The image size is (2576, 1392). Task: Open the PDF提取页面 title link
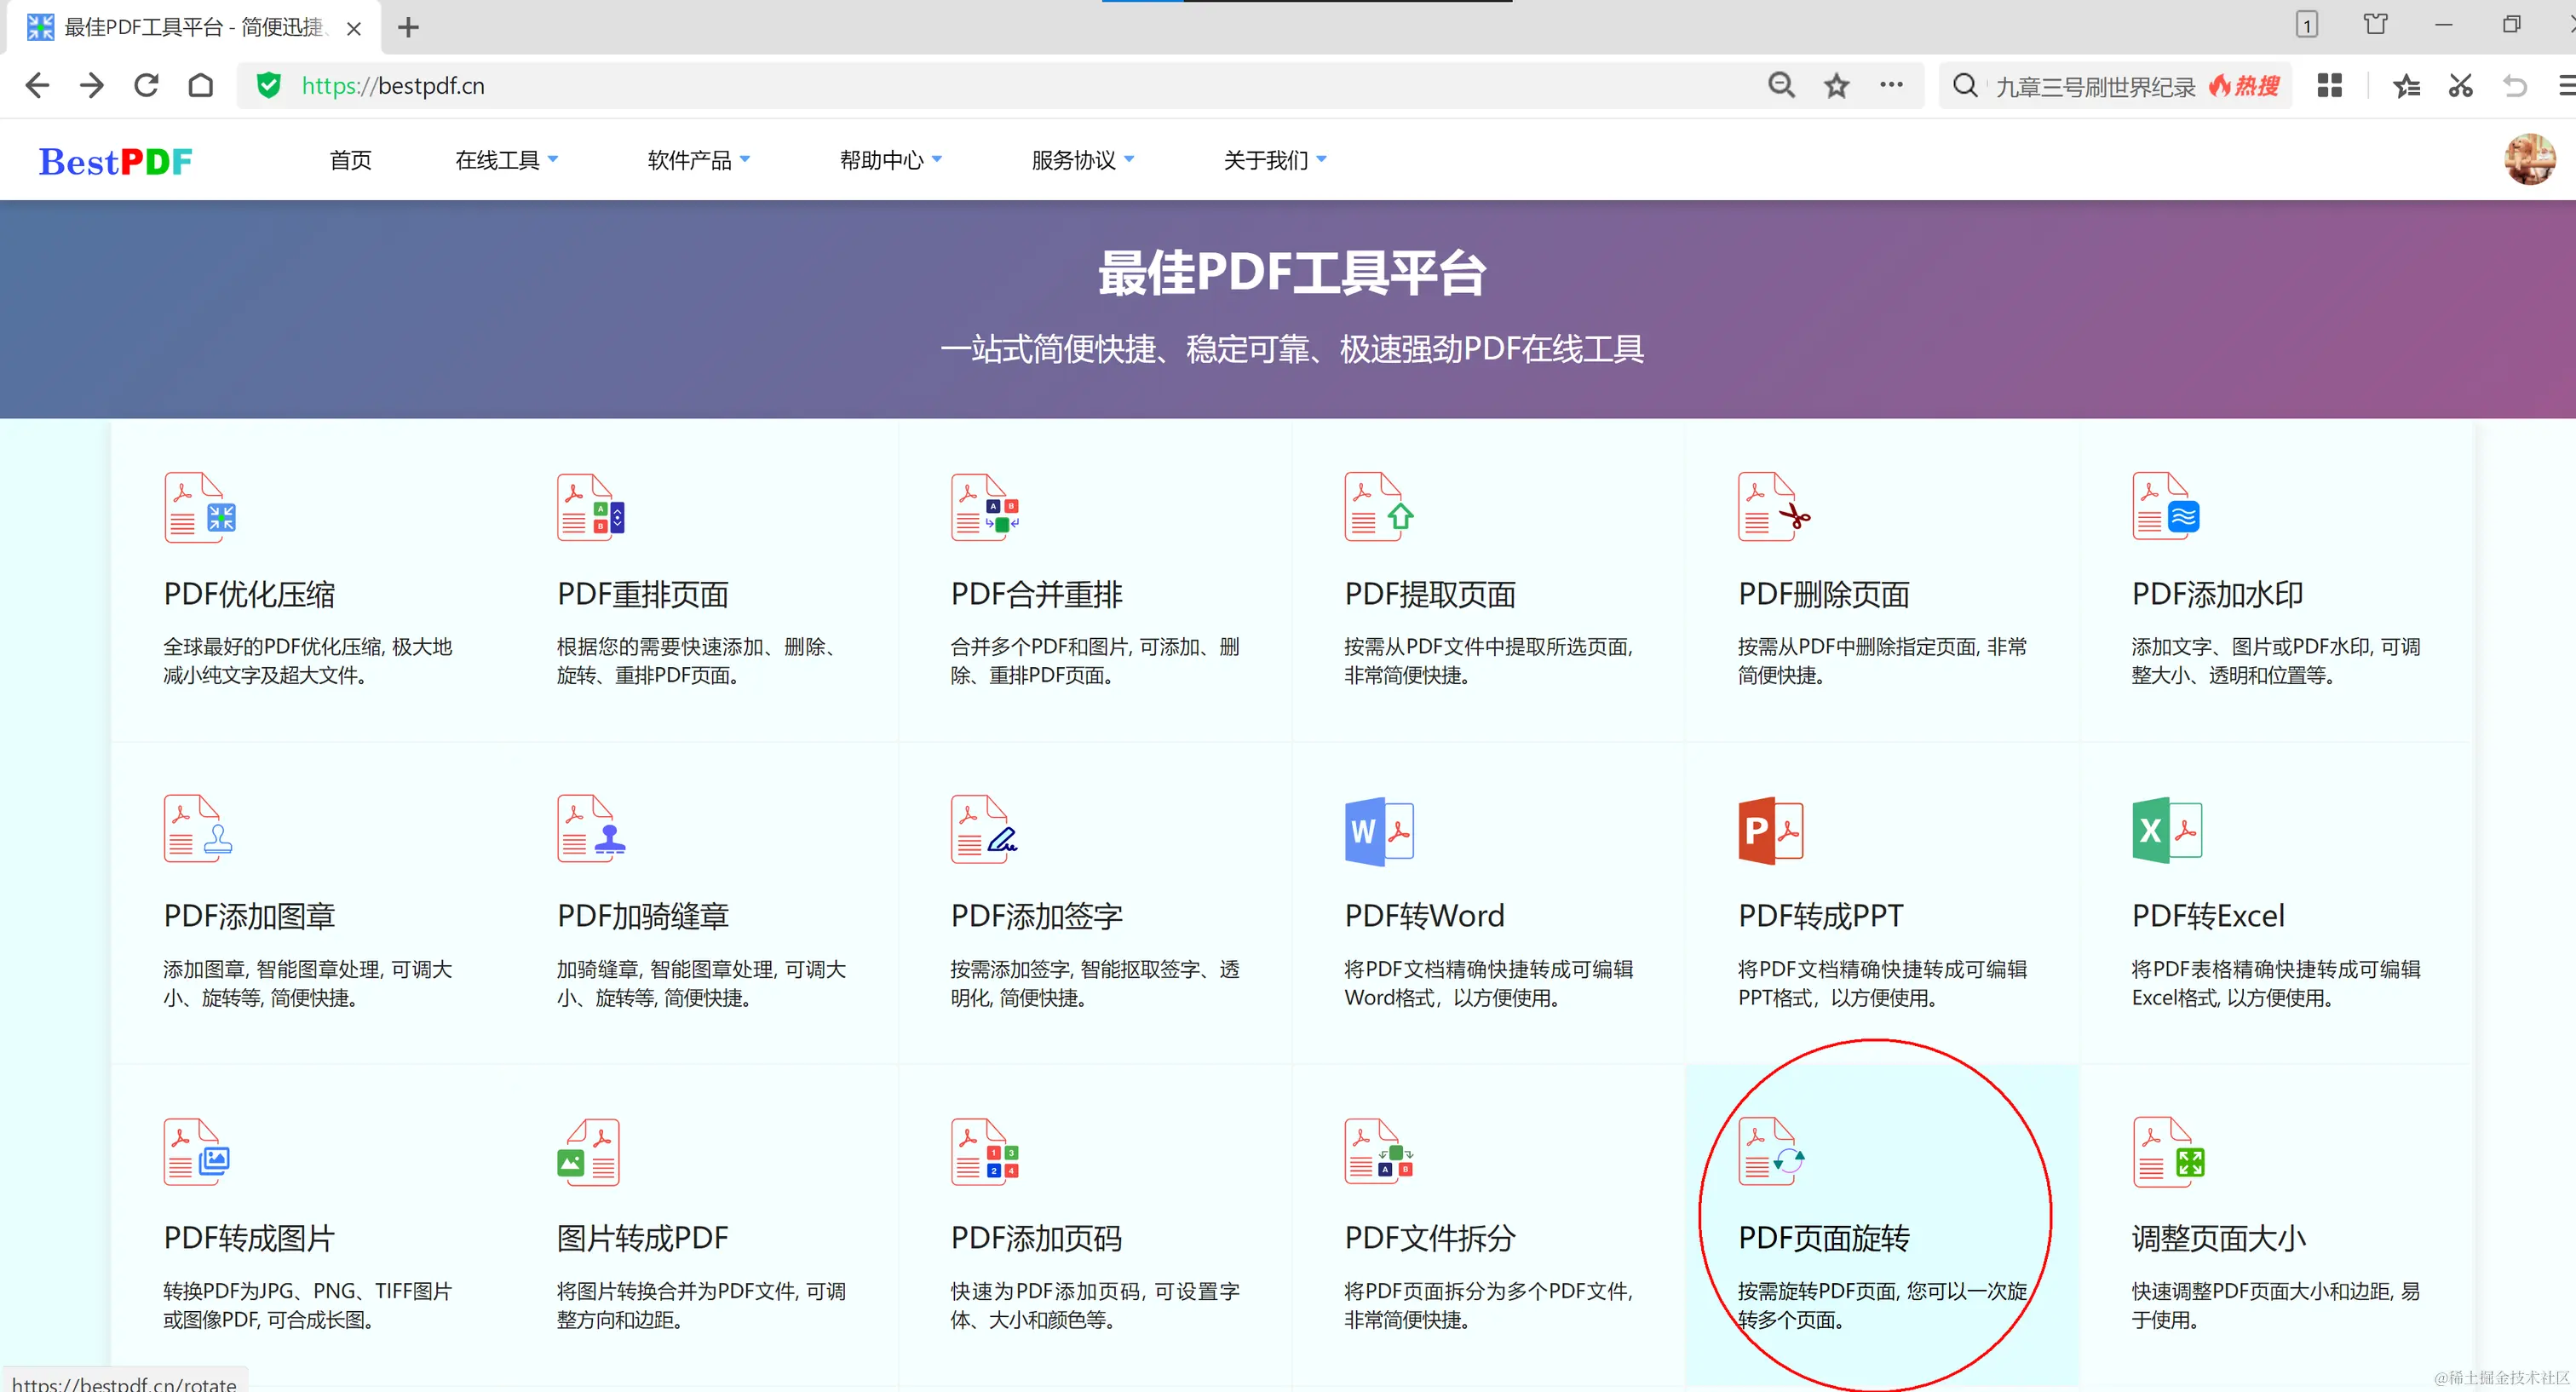[1430, 595]
